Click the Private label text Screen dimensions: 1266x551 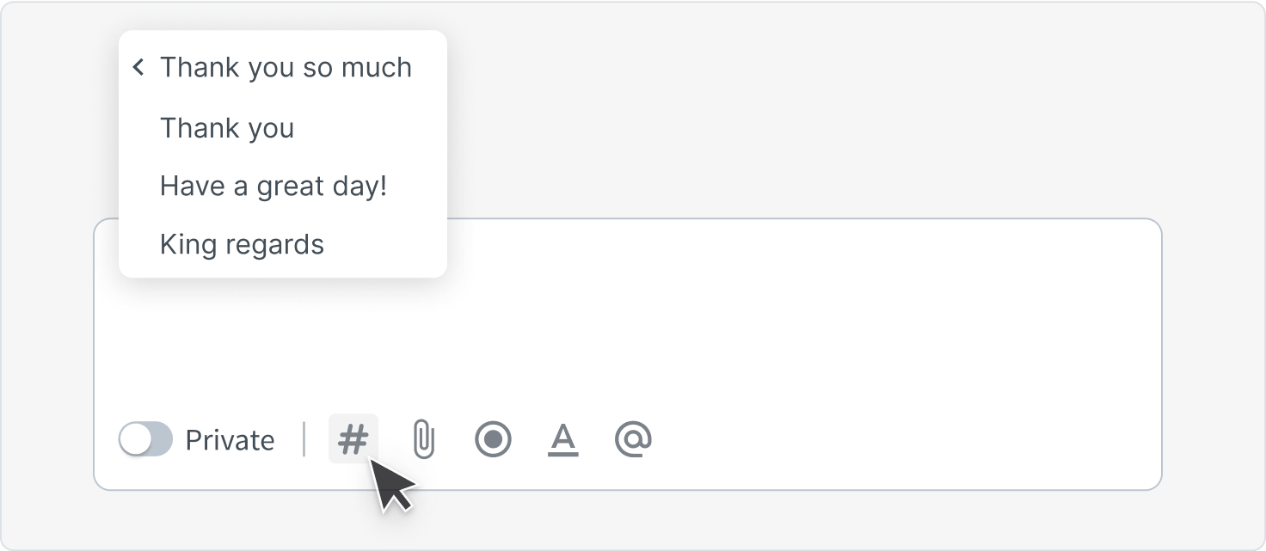tap(230, 439)
